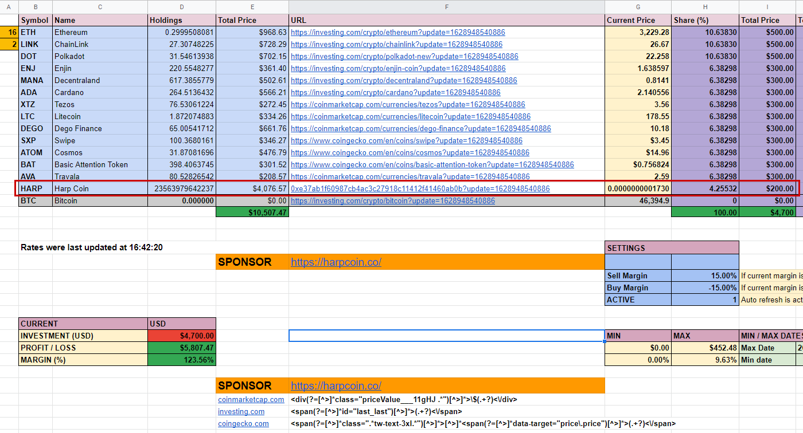Open the Tezos coinmarketcap URL link

click(x=408, y=105)
